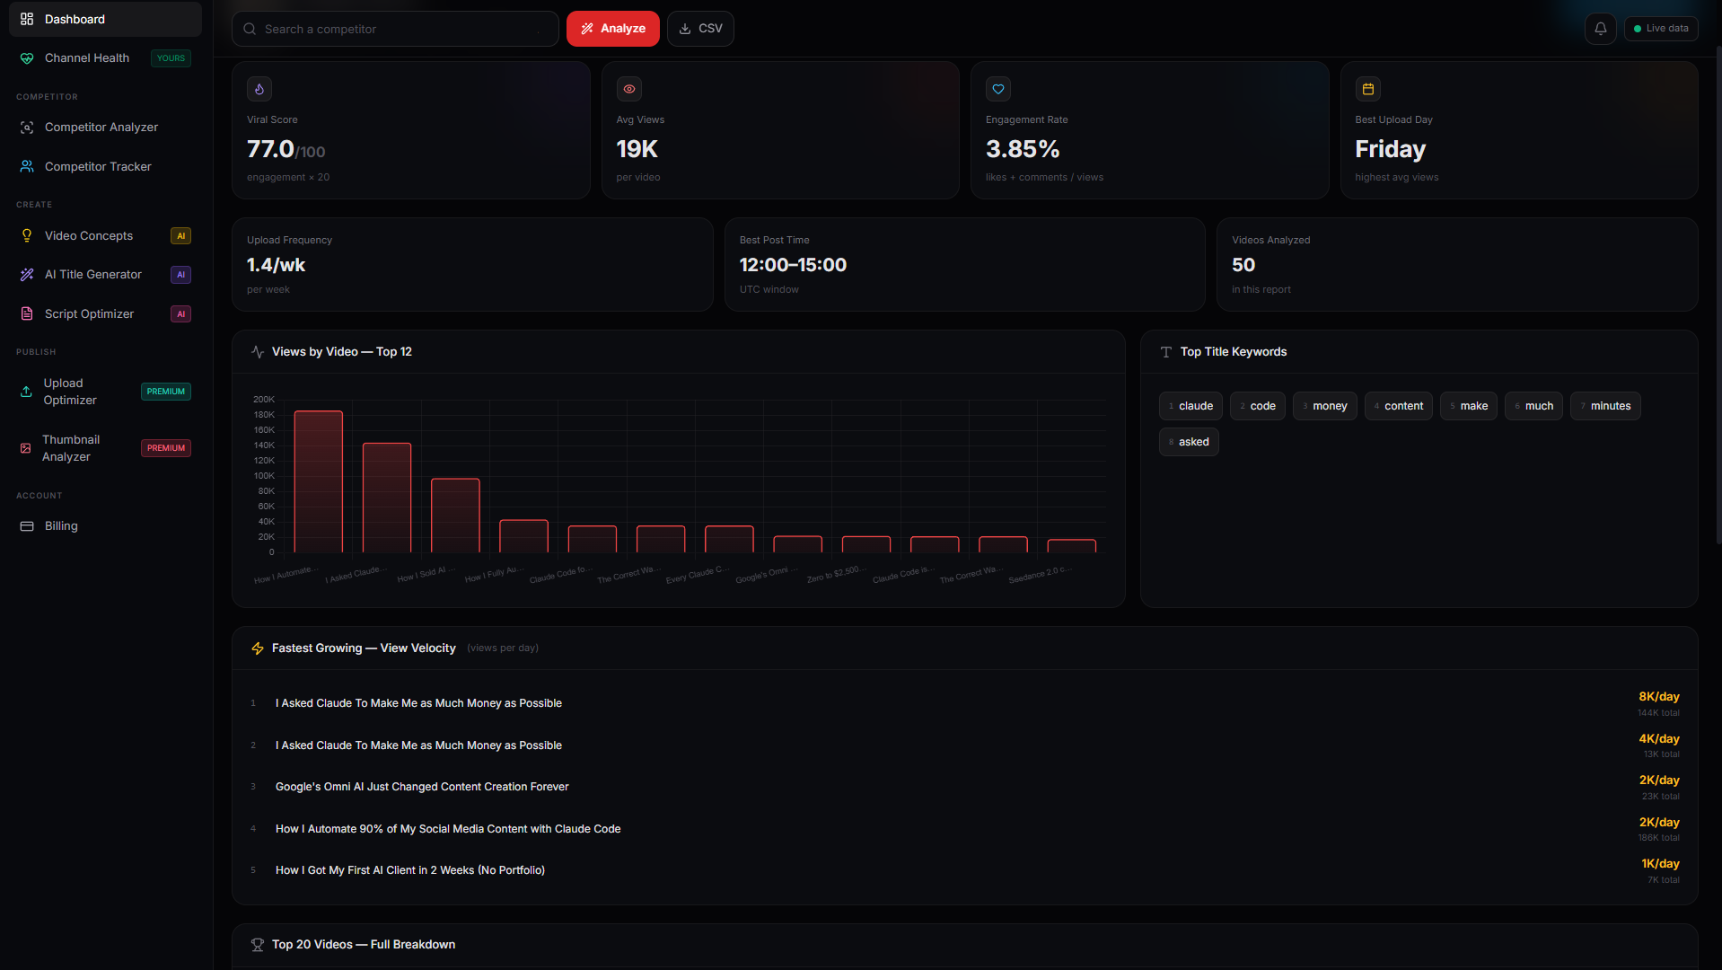The width and height of the screenshot is (1722, 970).
Task: Click the Upload Frequency 1.4/wk value
Action: coord(277,265)
